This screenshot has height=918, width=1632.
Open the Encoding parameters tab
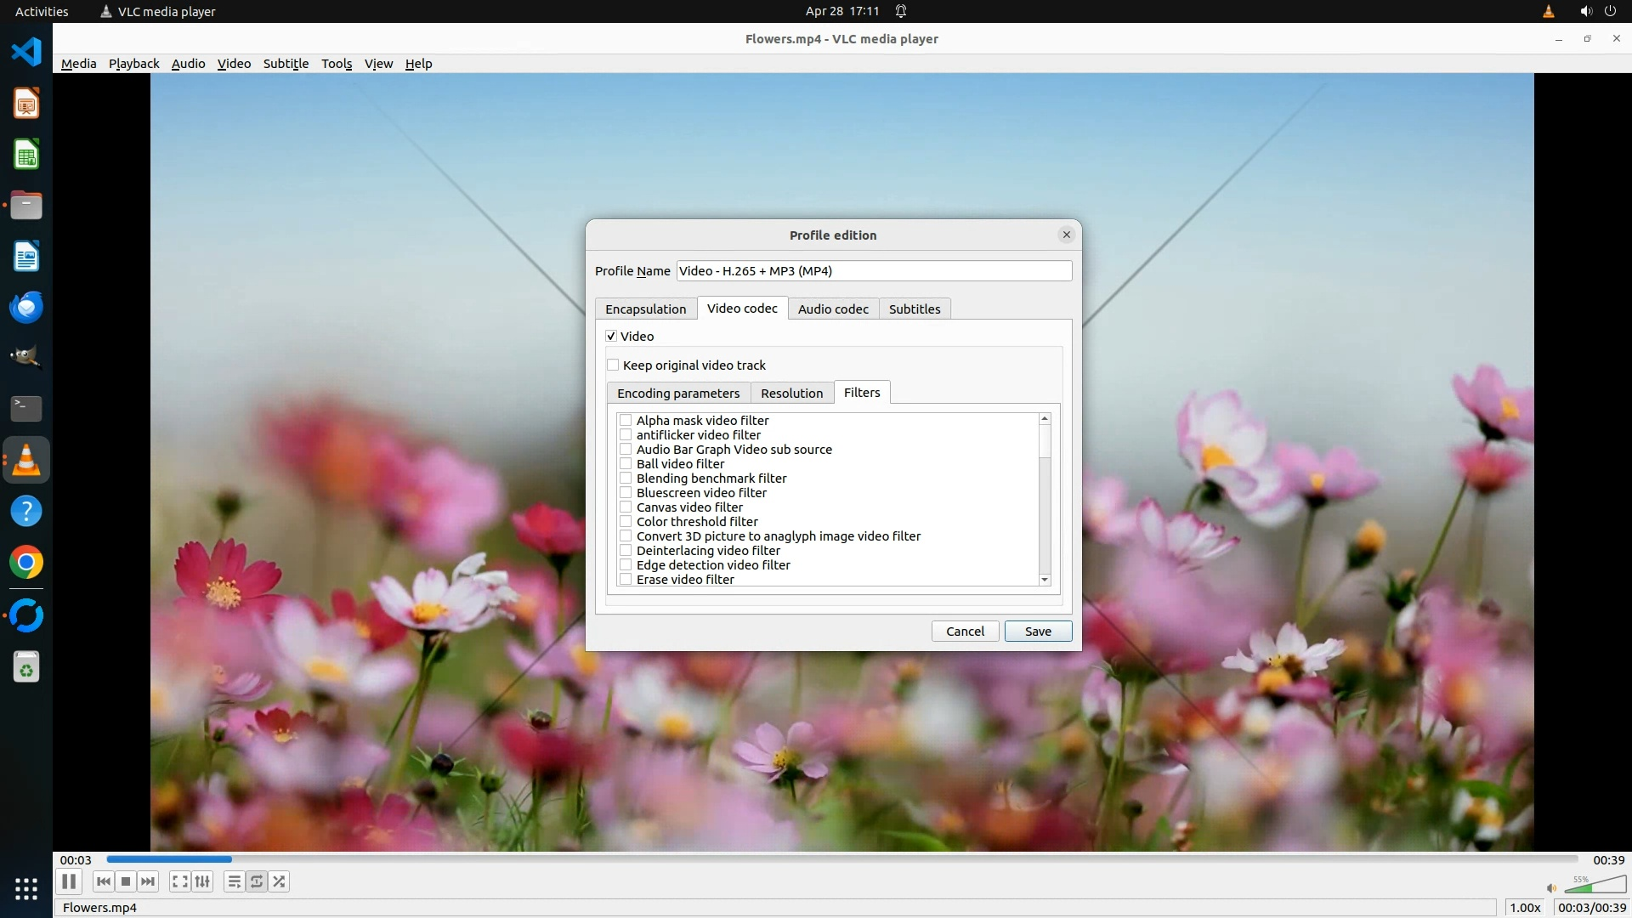click(x=677, y=394)
